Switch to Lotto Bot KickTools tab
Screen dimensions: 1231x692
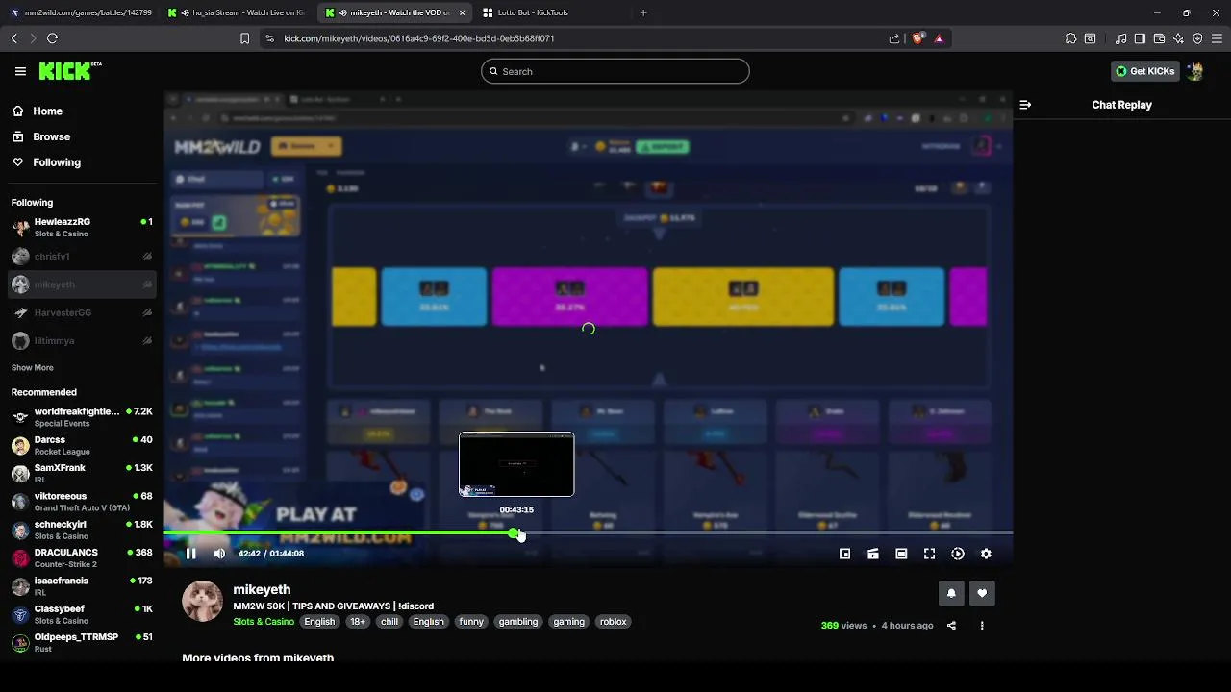[x=553, y=12]
